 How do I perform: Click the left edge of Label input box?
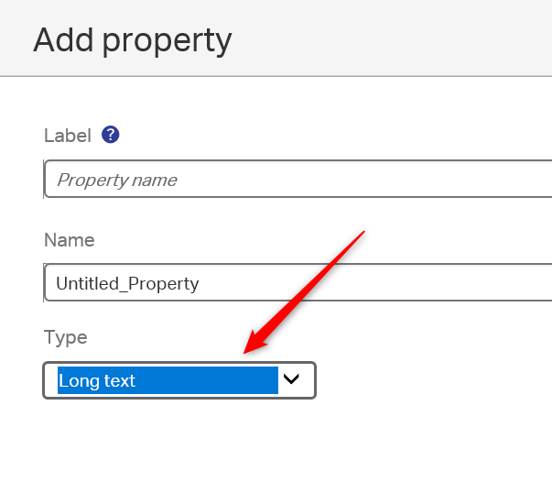45,180
